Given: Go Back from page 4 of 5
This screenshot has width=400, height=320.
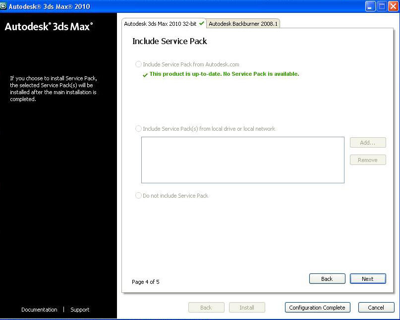Looking at the screenshot, I should pos(327,279).
